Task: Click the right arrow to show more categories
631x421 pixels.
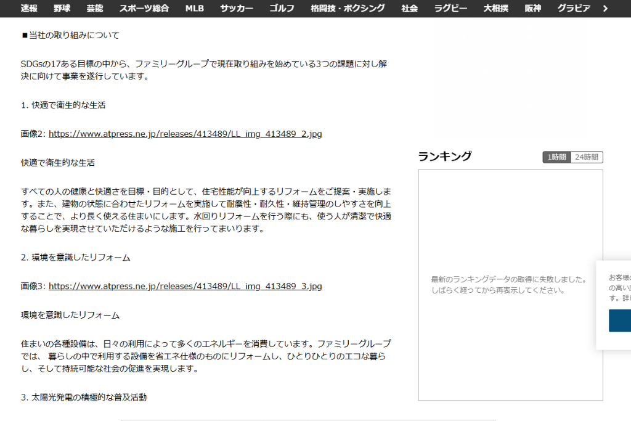Action: tap(605, 8)
